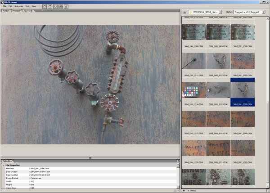Select thumbnail 300d_9901_1313.CRW rust image

[x=243, y=61]
